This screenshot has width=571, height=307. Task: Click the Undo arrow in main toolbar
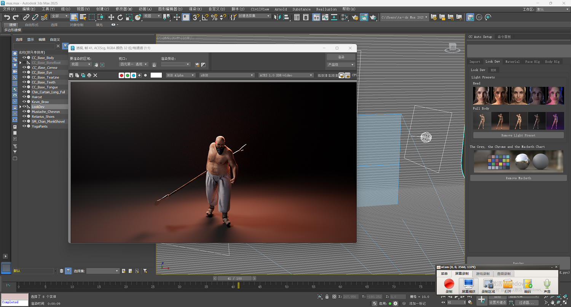(x=7, y=17)
